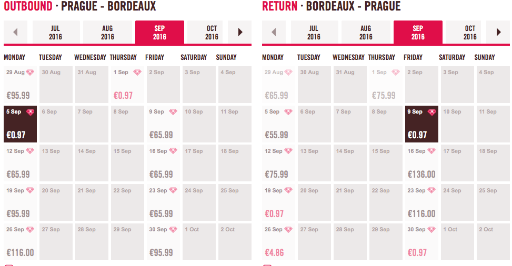Pick return 5 Sep fare €55.99
This screenshot has height=266, width=512.
point(278,124)
